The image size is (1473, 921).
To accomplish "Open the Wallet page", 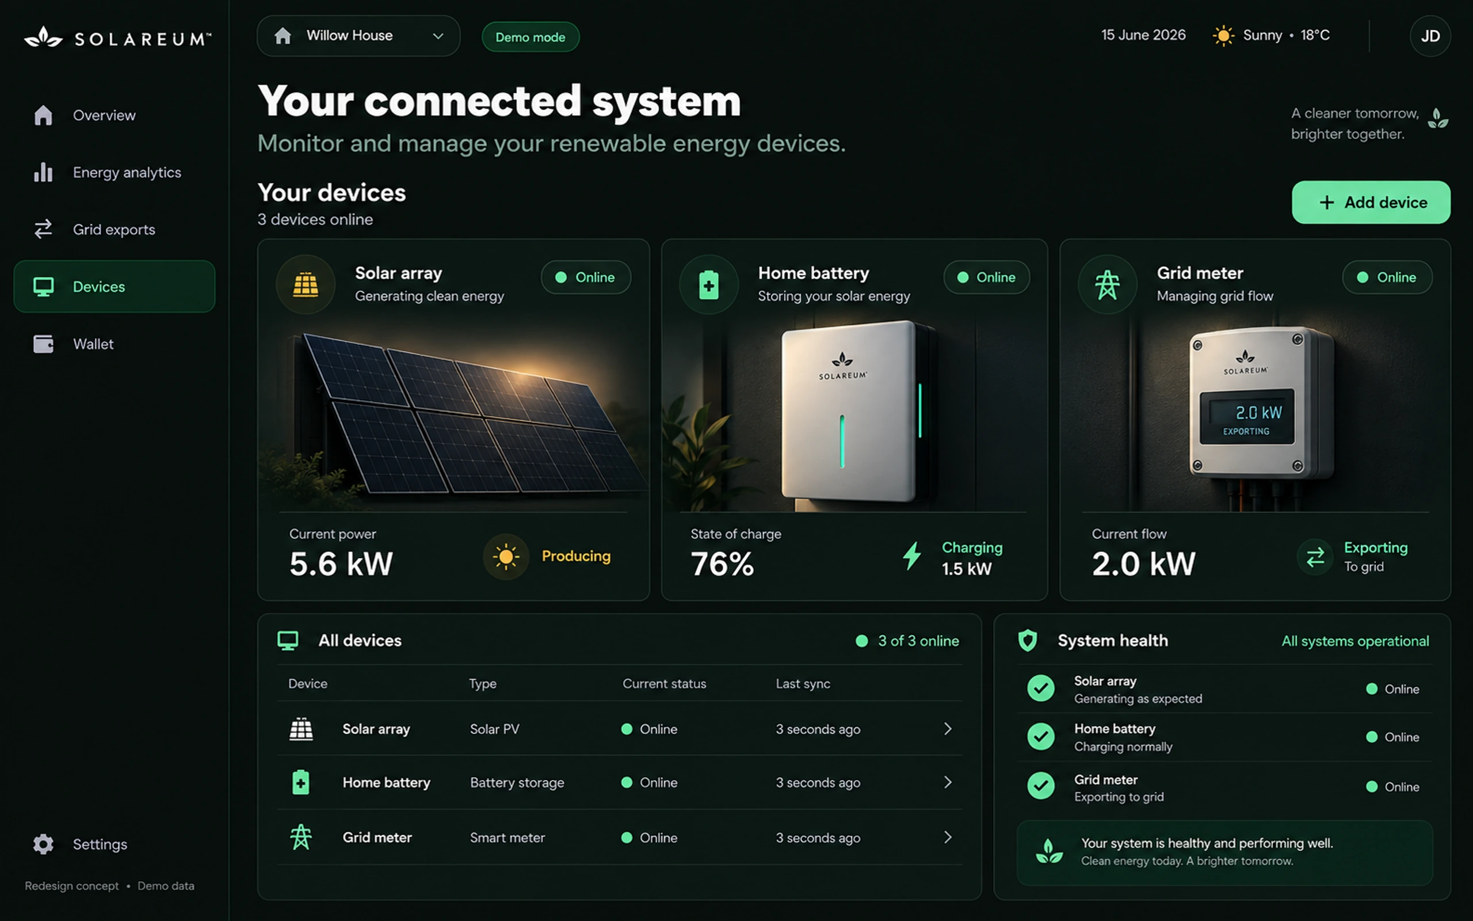I will (x=115, y=344).
